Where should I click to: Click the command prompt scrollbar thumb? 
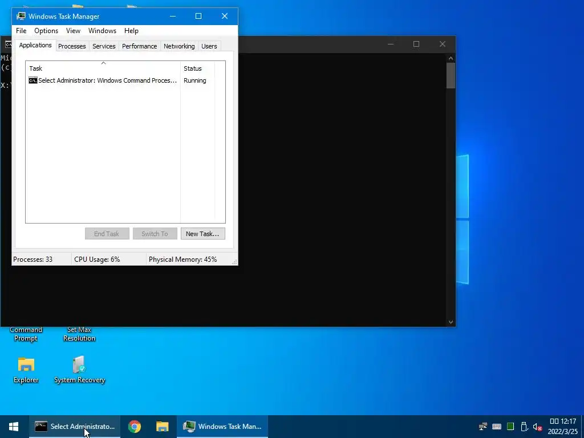coord(451,76)
